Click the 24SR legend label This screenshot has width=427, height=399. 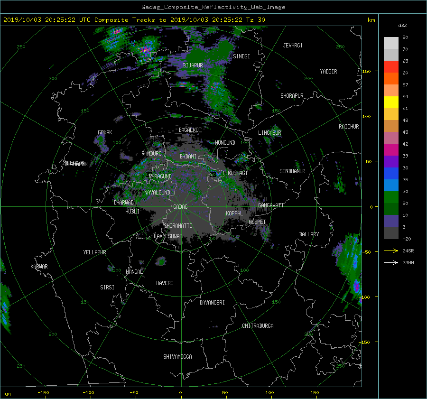(408, 251)
